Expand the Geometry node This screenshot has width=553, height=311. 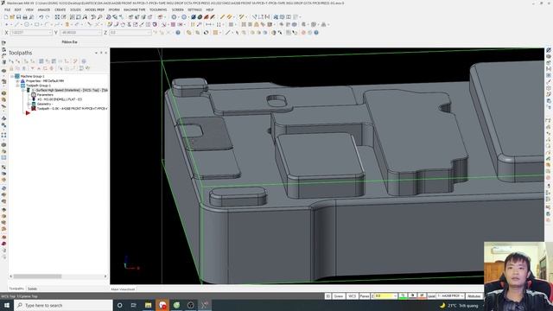29,104
